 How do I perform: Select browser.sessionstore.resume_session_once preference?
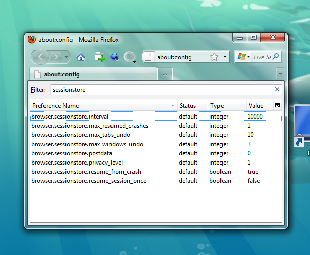(x=156, y=181)
